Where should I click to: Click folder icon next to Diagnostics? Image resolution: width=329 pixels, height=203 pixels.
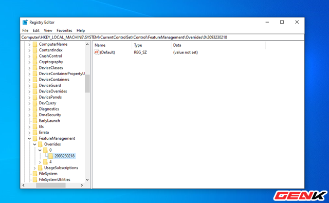(x=35, y=109)
